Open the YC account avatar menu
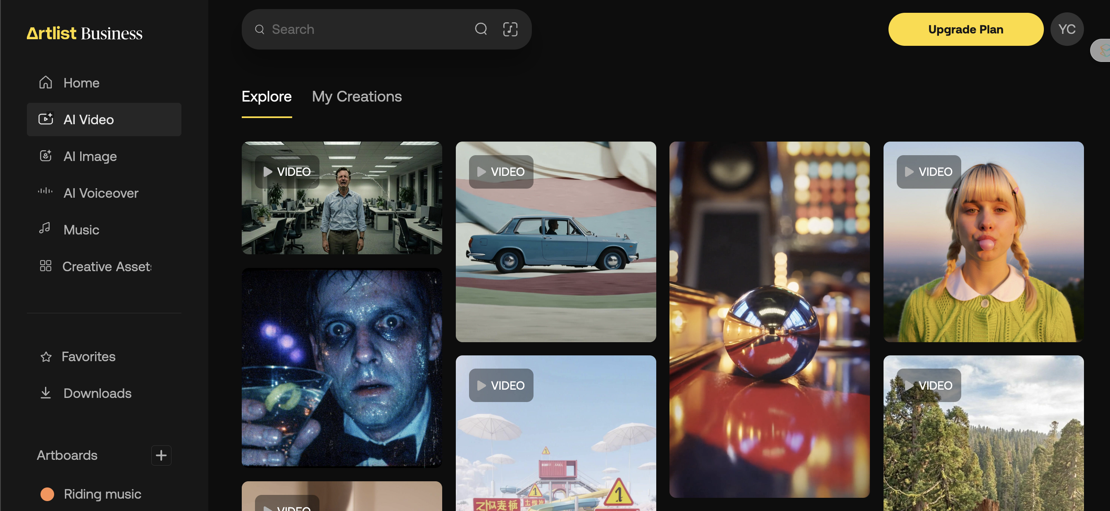The width and height of the screenshot is (1110, 511). coord(1067,29)
